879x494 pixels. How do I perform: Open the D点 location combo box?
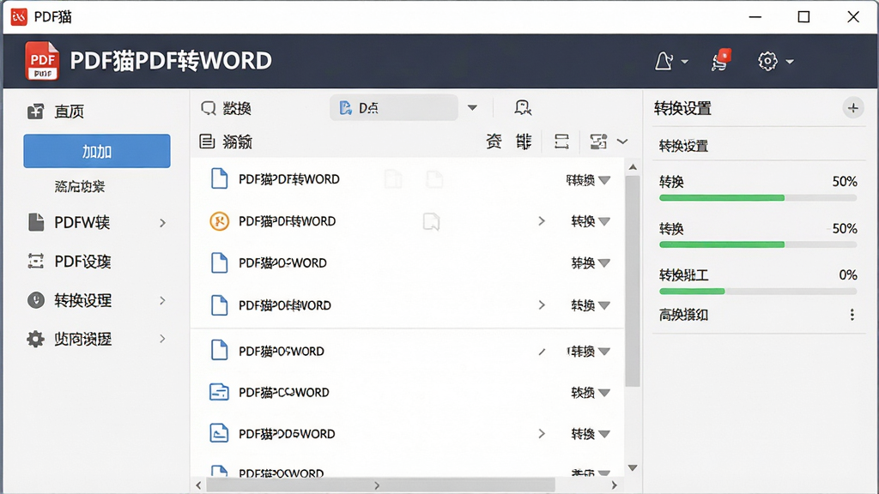point(393,107)
